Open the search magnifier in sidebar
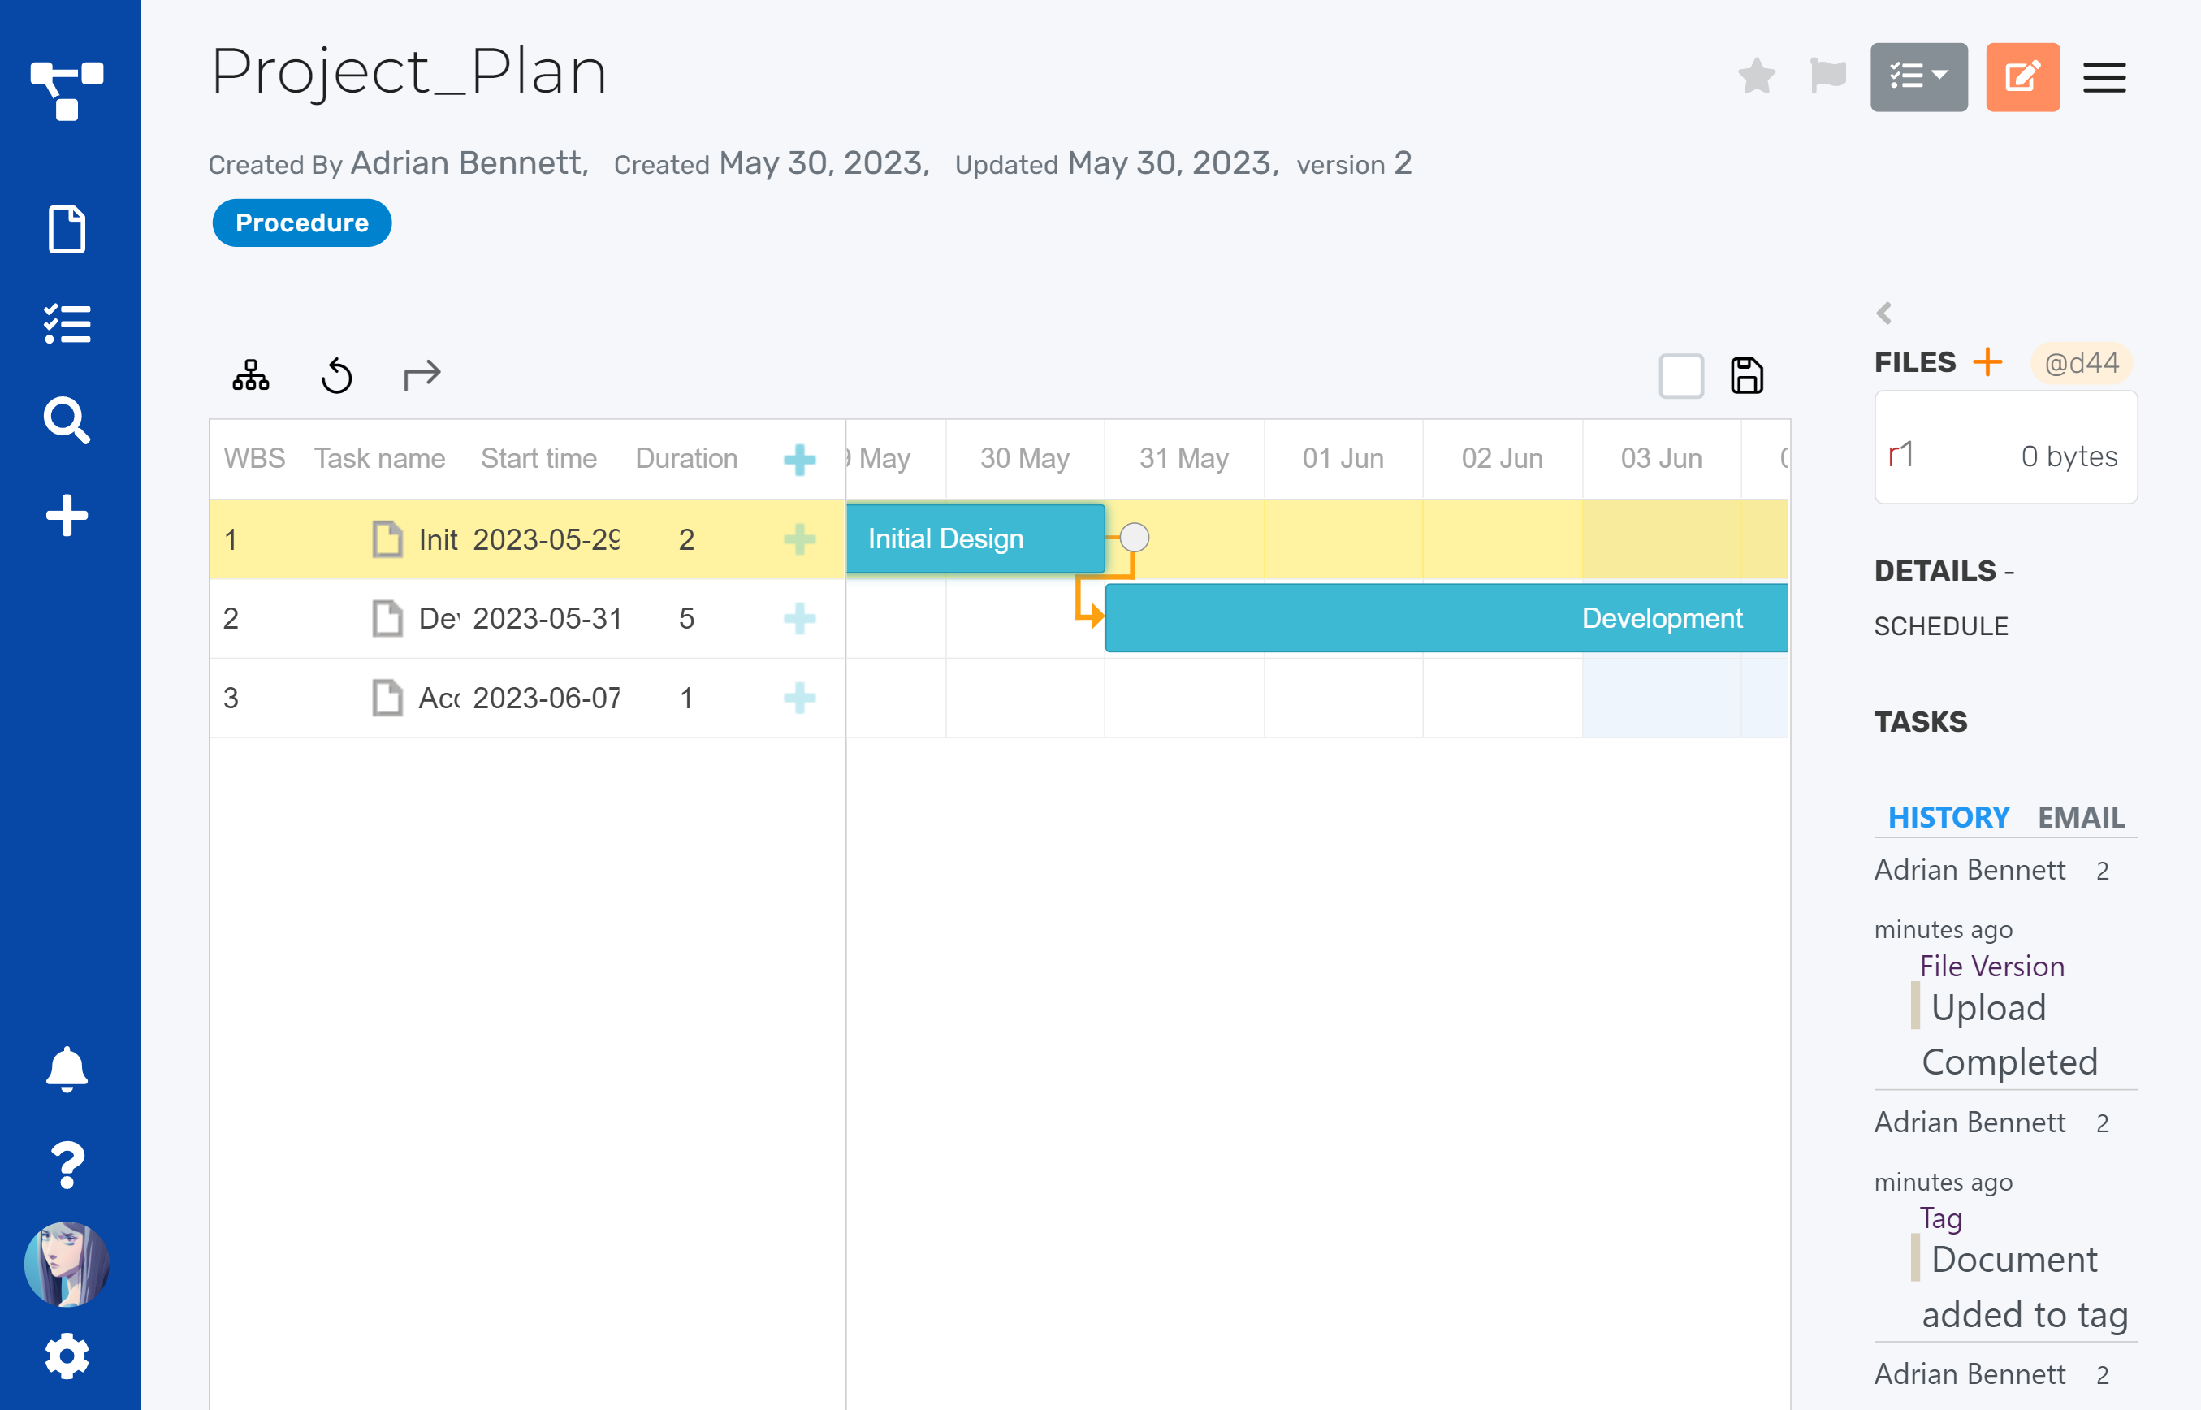 (x=67, y=420)
